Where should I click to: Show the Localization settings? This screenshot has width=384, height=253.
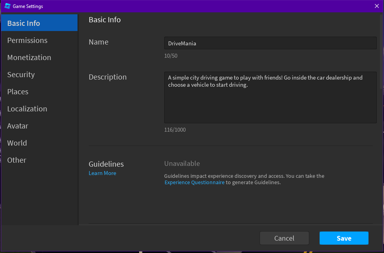click(27, 109)
